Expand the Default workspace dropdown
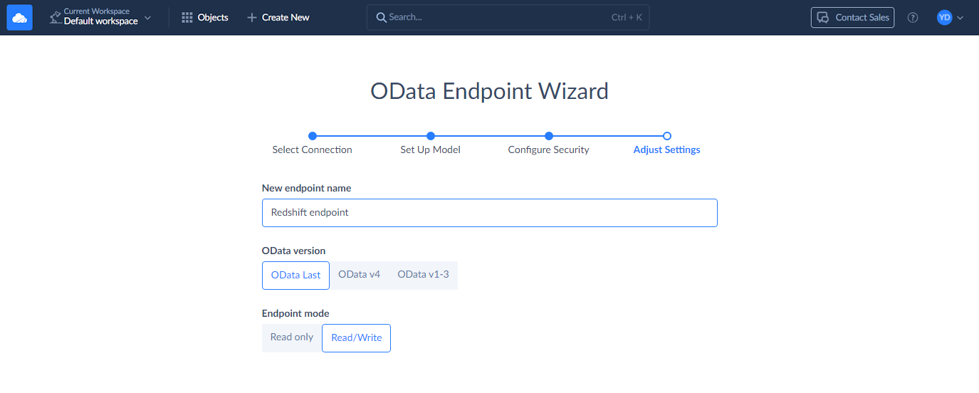The width and height of the screenshot is (979, 393). 147,17
